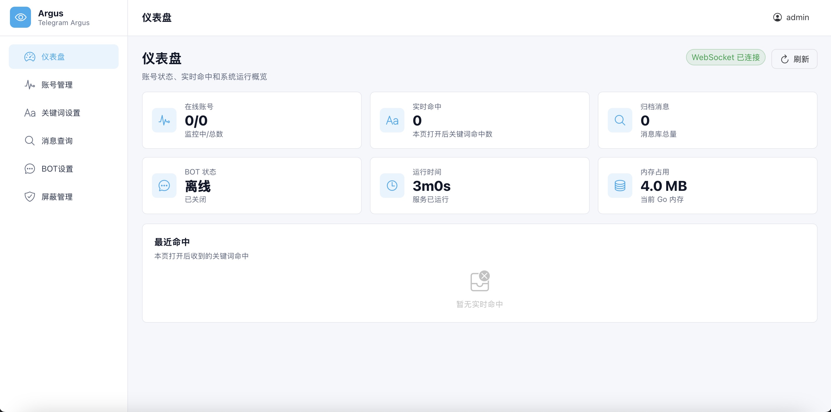
Task: Click the 刷新 refresh button
Action: point(794,59)
